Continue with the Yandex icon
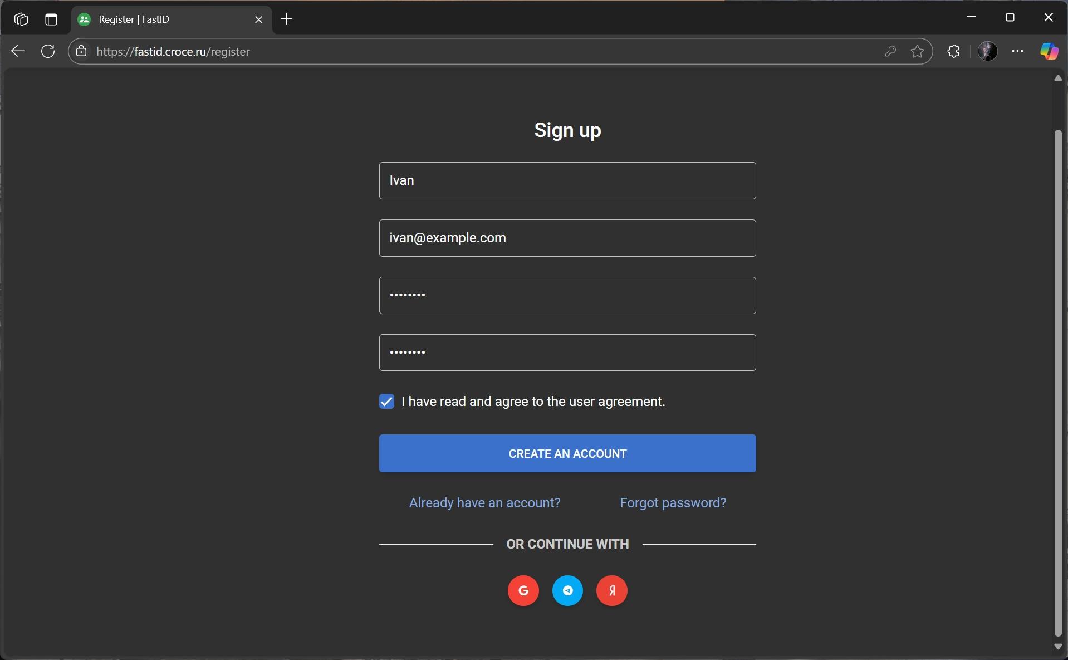The height and width of the screenshot is (660, 1068). click(x=611, y=590)
